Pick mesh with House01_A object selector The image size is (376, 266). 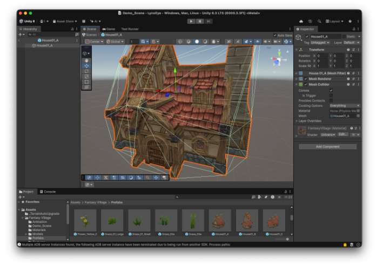358,116
